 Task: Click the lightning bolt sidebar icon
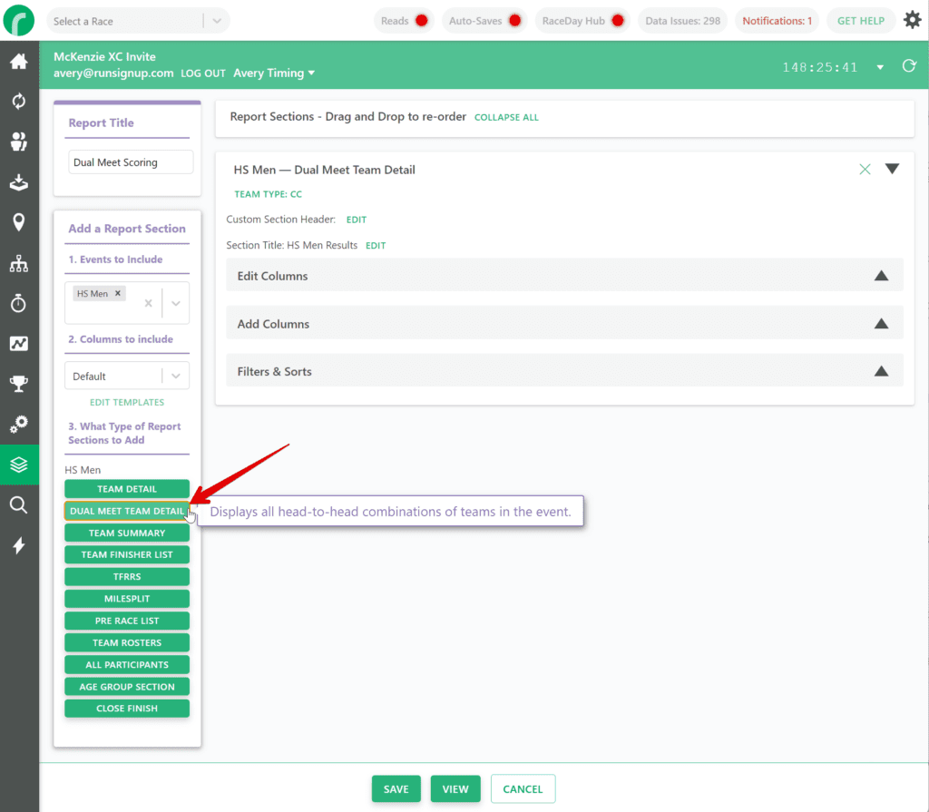19,545
